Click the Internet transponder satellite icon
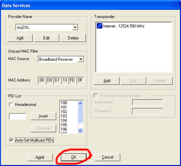 tap(100, 26)
